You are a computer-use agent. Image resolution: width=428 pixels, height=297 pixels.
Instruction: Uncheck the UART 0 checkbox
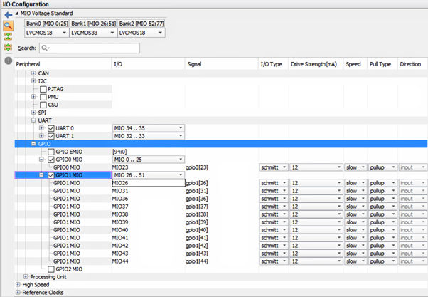tap(50, 127)
